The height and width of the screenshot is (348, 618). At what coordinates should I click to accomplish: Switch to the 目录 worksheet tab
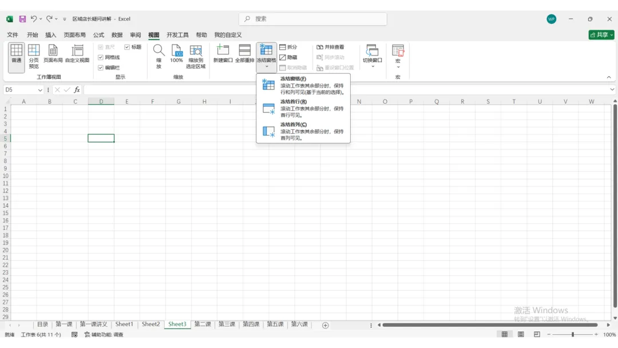click(42, 325)
